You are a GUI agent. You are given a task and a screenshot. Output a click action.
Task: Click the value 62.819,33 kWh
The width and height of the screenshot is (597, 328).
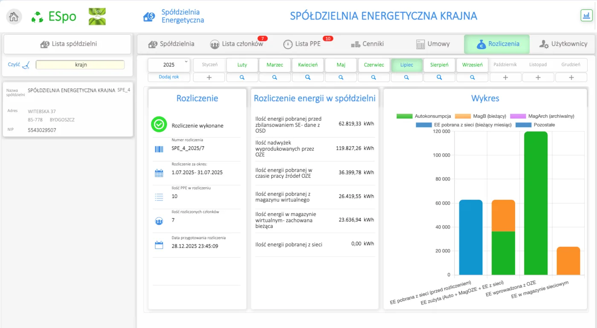tap(356, 123)
